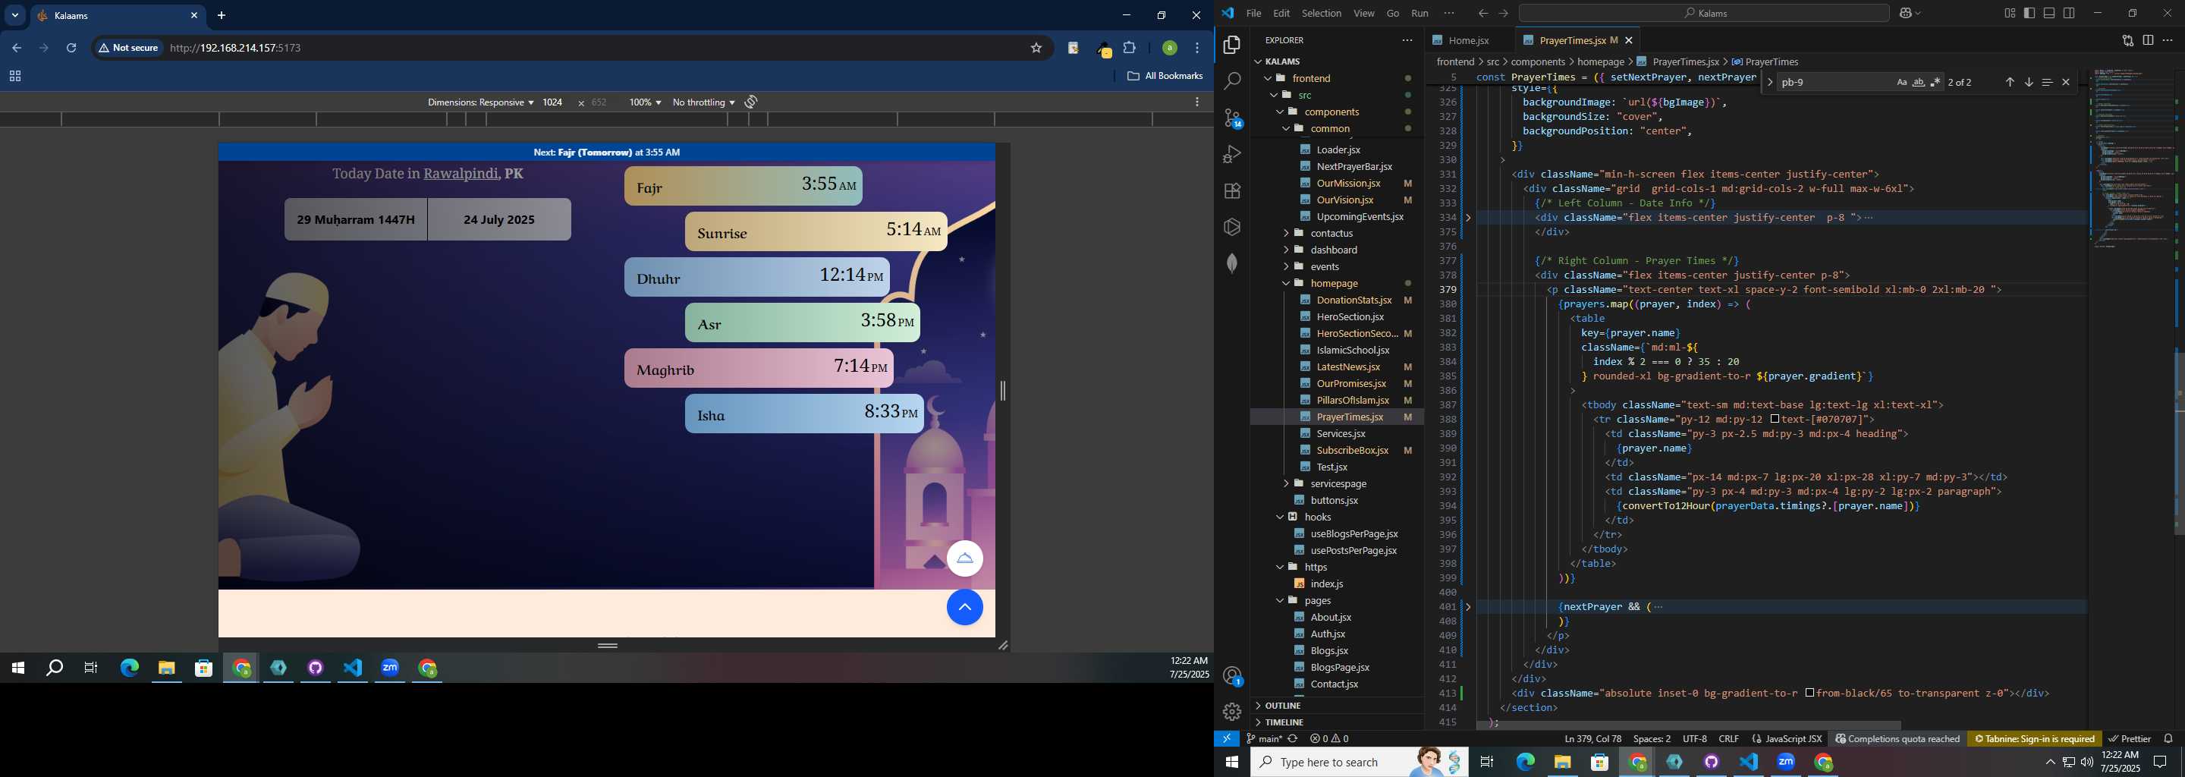Collapse the homepage folder
This screenshot has width=2185, height=777.
point(1334,283)
